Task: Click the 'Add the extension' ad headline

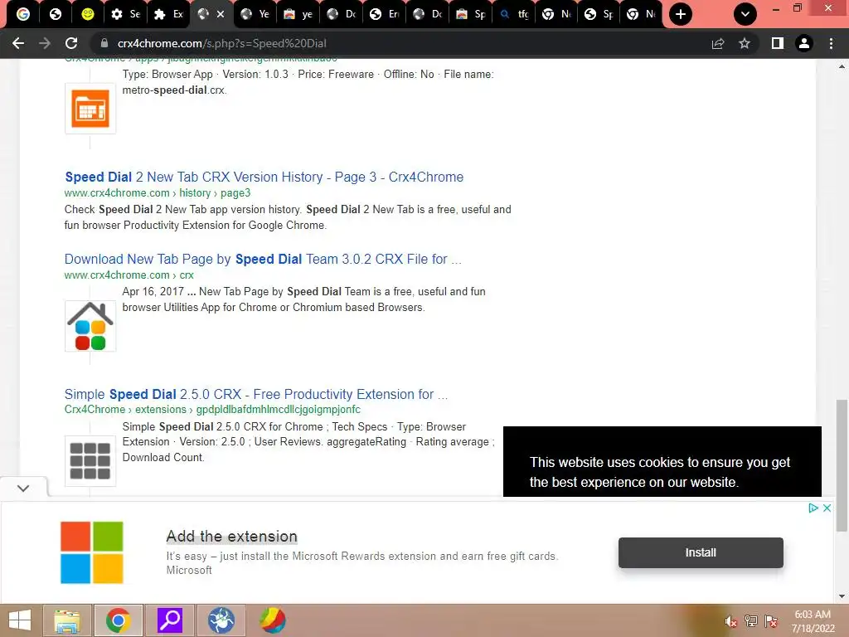Action: 232,537
